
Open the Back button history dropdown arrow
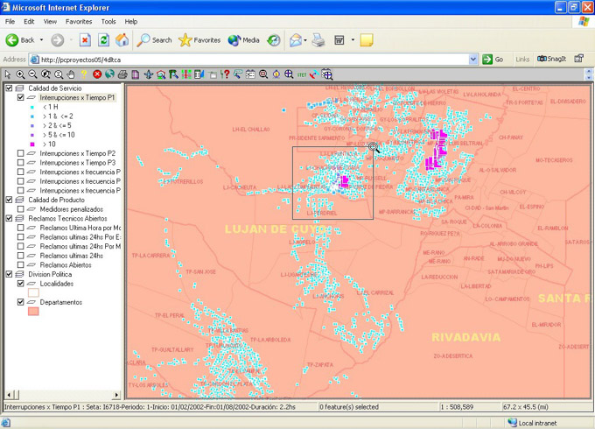pyautogui.click(x=41, y=40)
